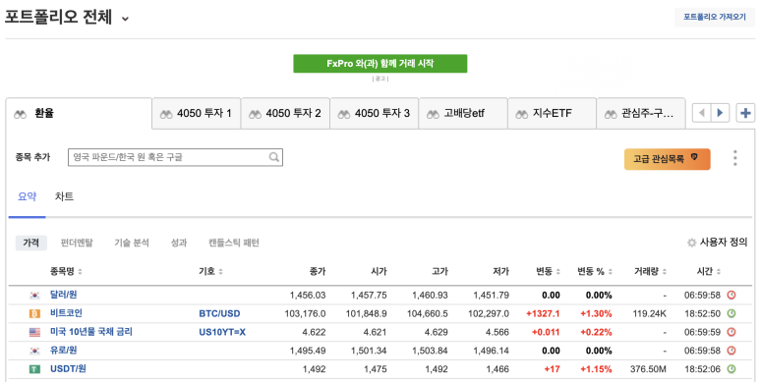Click binoculars icon on 4050 투자 1 tab
This screenshot has height=382, width=760.
(166, 115)
